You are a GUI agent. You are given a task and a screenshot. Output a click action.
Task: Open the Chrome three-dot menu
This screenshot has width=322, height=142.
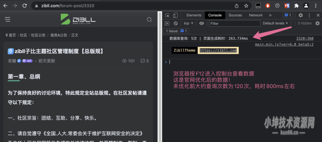click(x=316, y=6)
